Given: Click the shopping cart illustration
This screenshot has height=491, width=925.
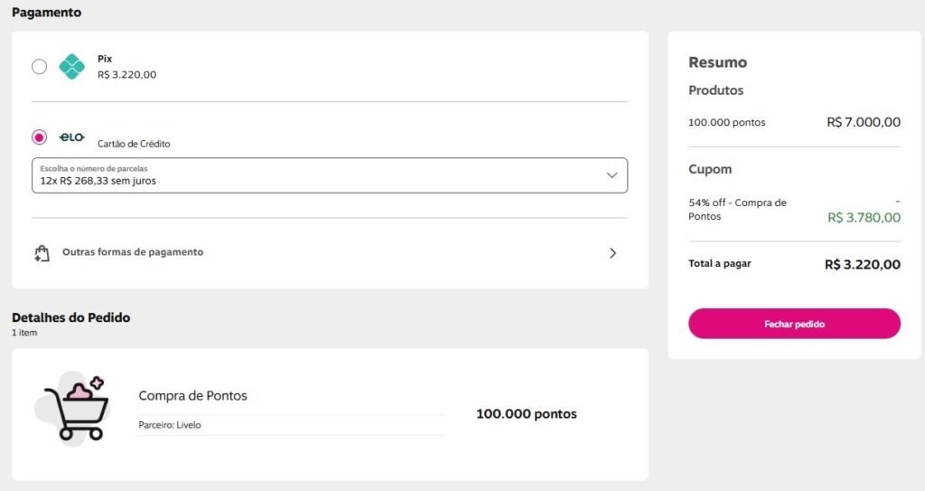Looking at the screenshot, I should point(73,409).
